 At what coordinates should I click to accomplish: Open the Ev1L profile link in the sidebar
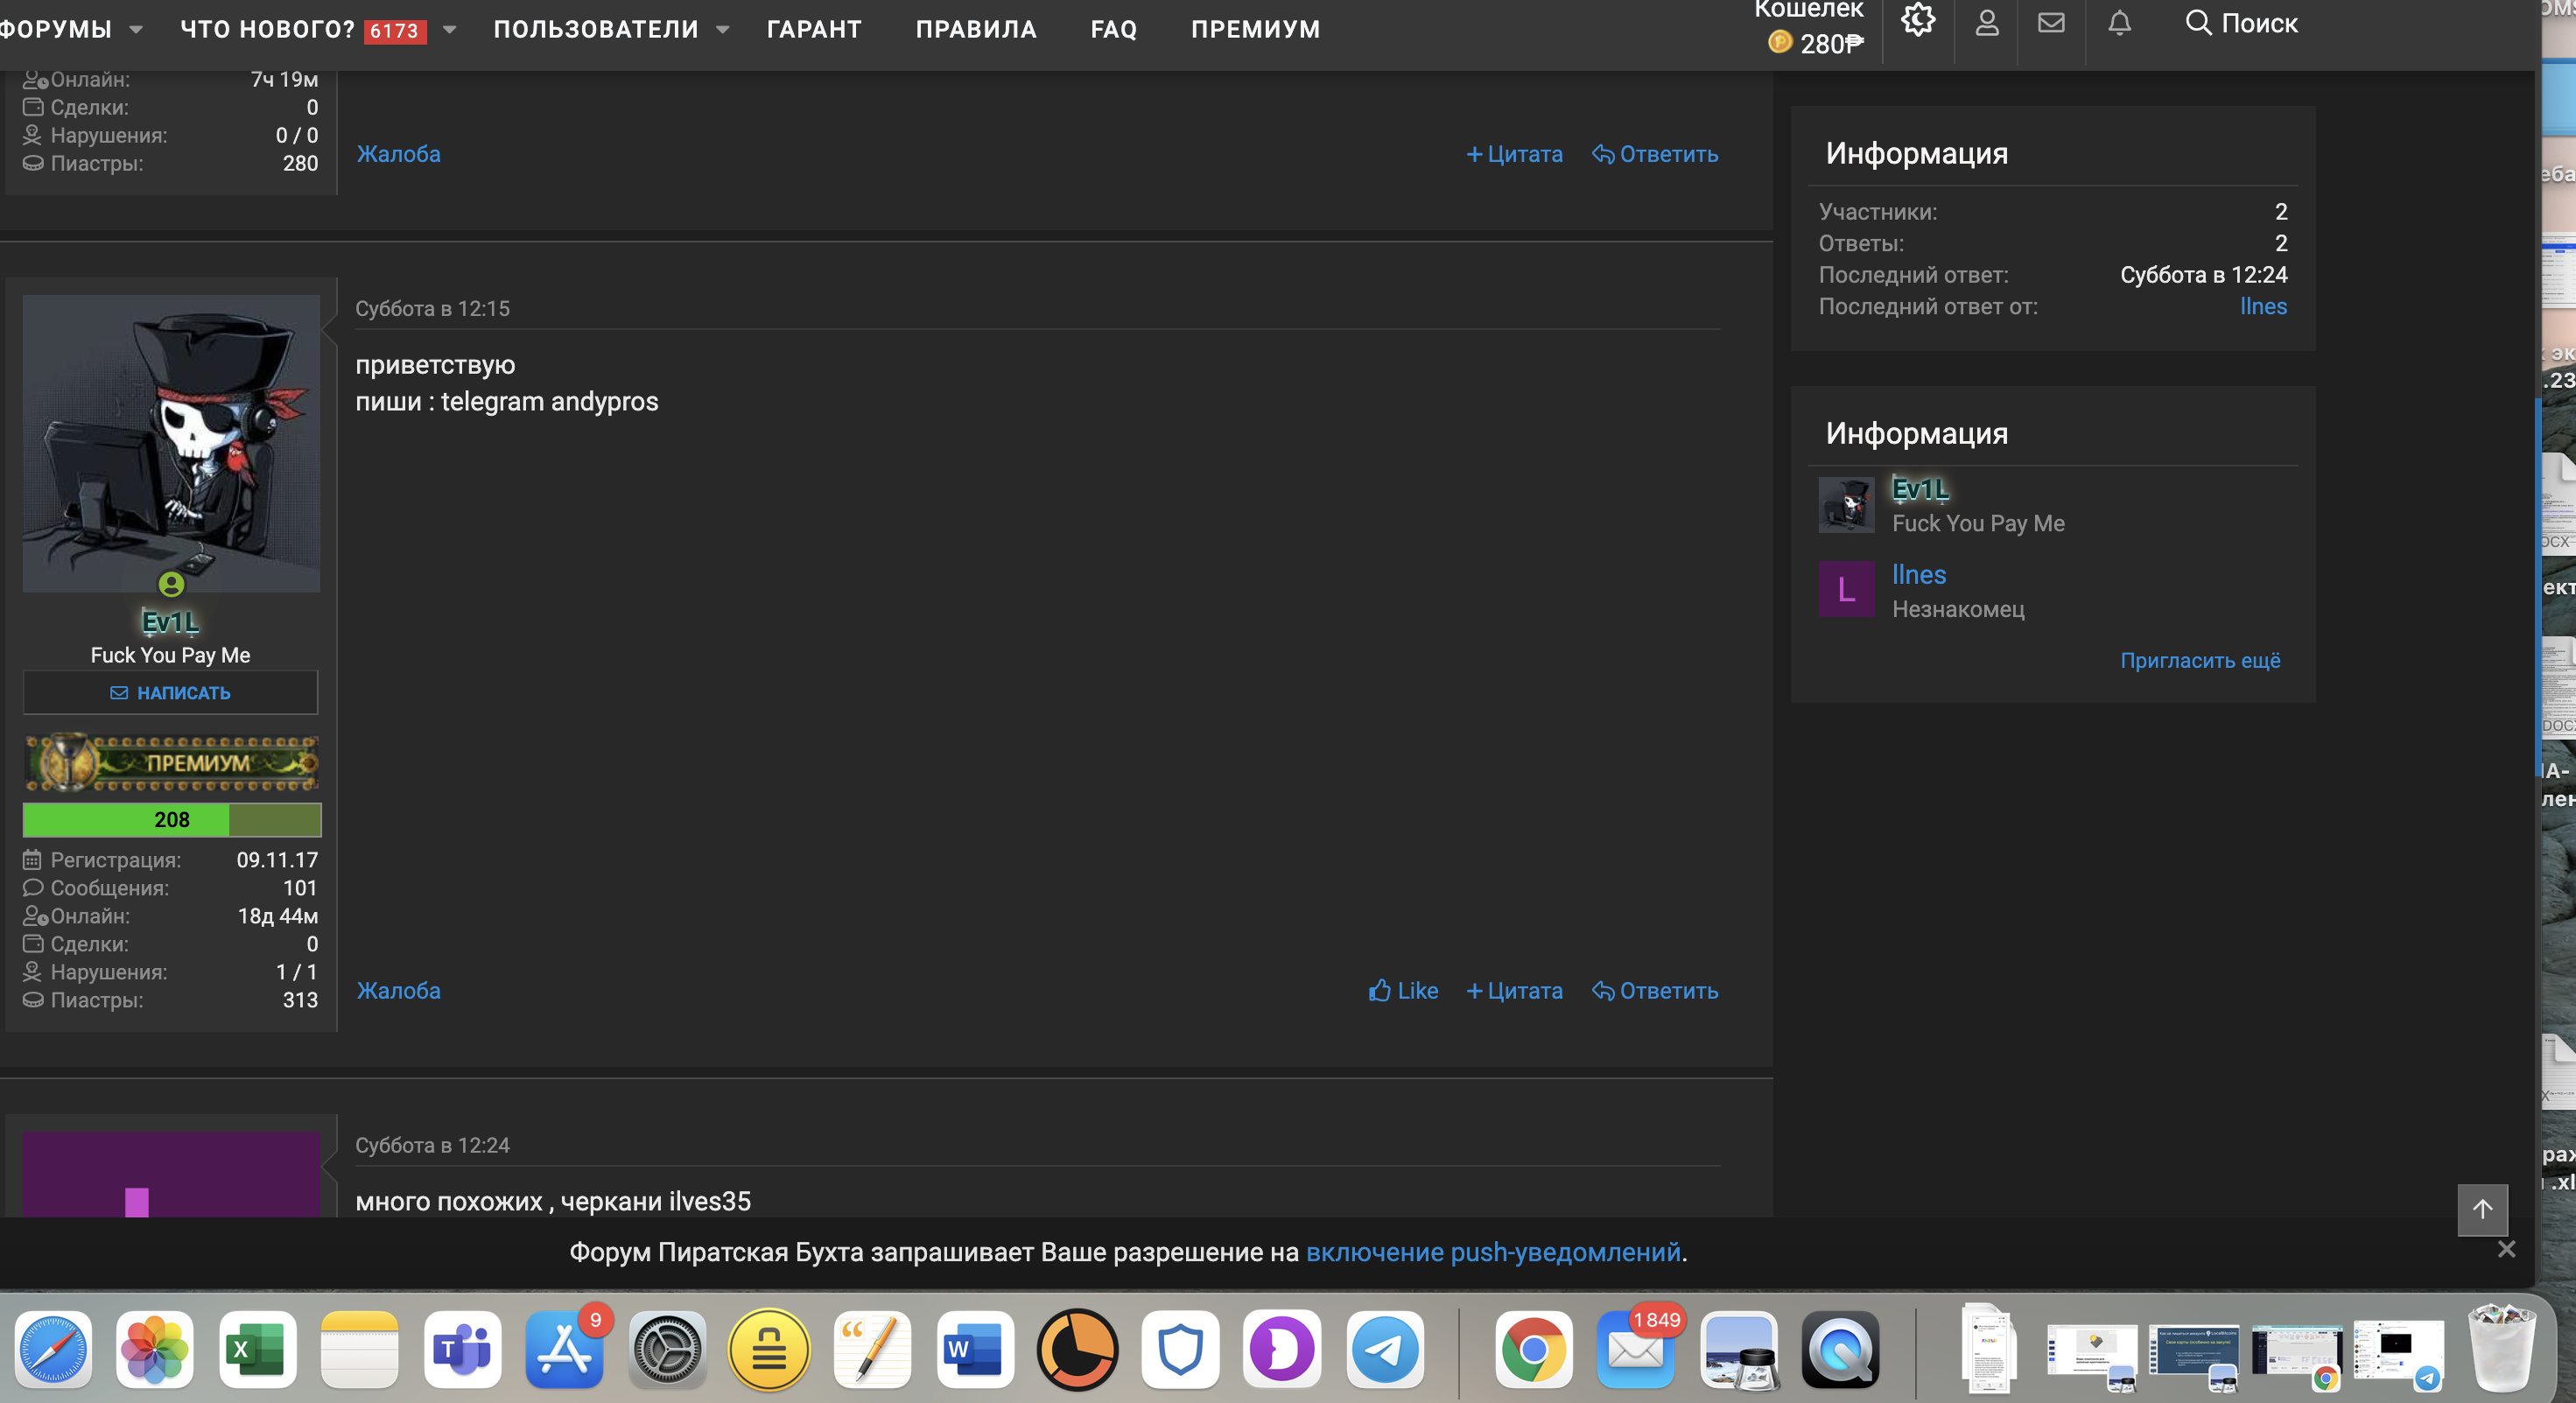click(x=1920, y=489)
